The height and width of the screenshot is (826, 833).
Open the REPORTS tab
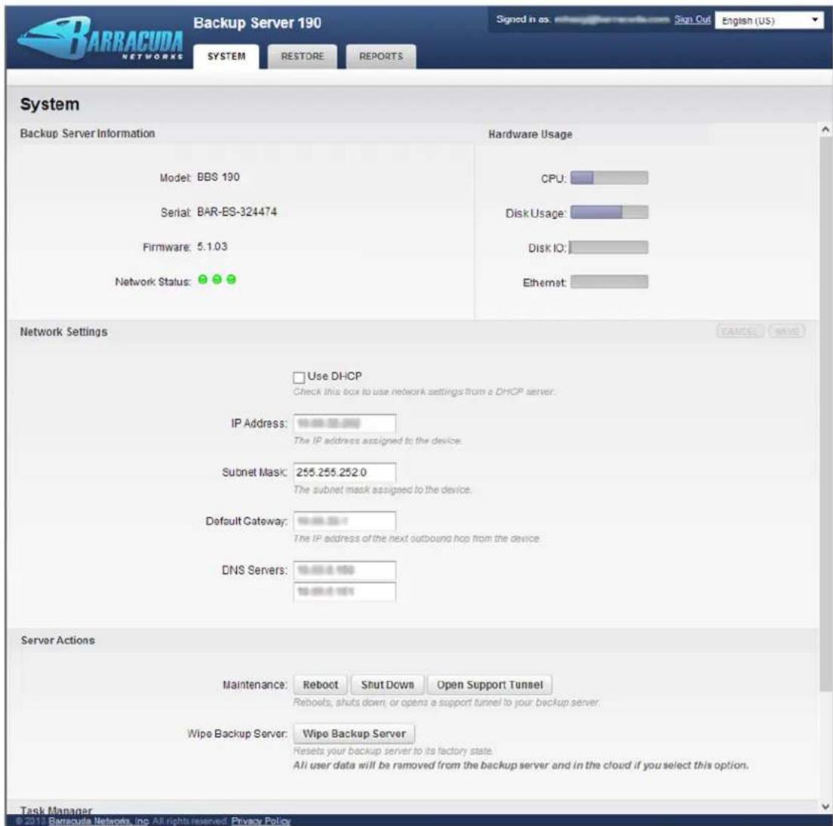coord(381,57)
